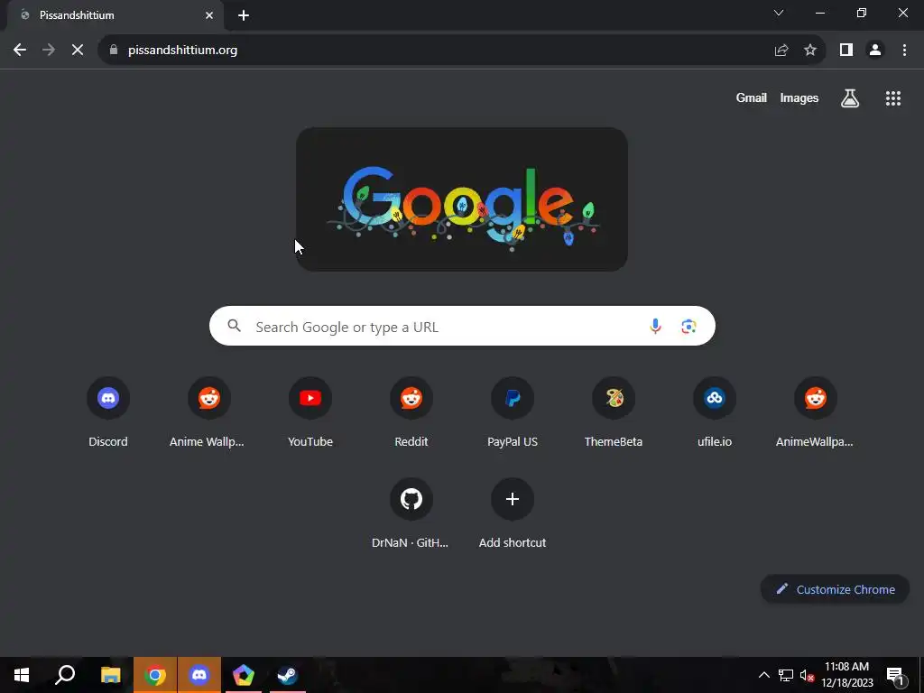Select the Pissandshittium tab
The width and height of the screenshot is (924, 693).
(115, 15)
